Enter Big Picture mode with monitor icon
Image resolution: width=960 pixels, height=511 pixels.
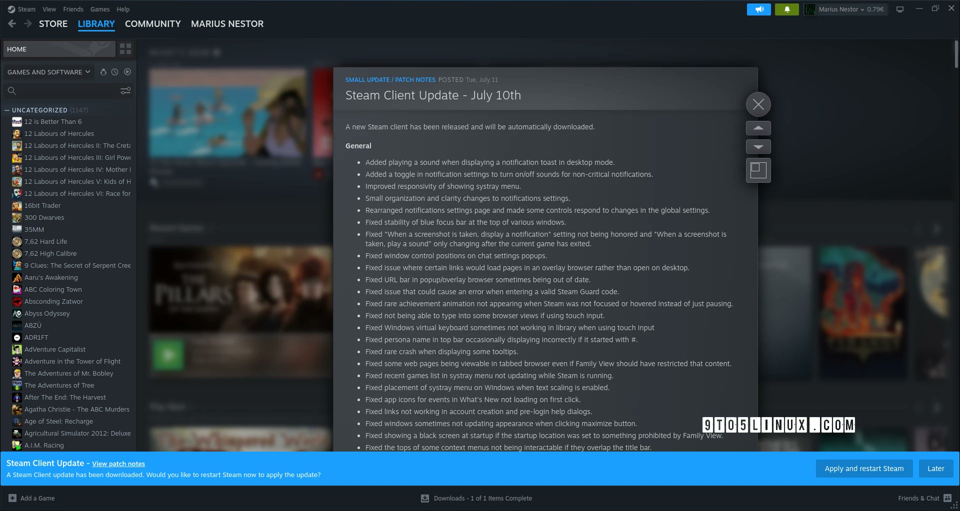click(900, 9)
